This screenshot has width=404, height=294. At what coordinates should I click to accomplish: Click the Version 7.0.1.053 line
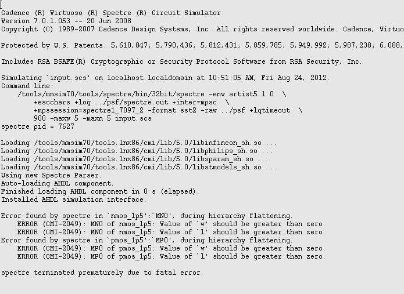coord(66,21)
